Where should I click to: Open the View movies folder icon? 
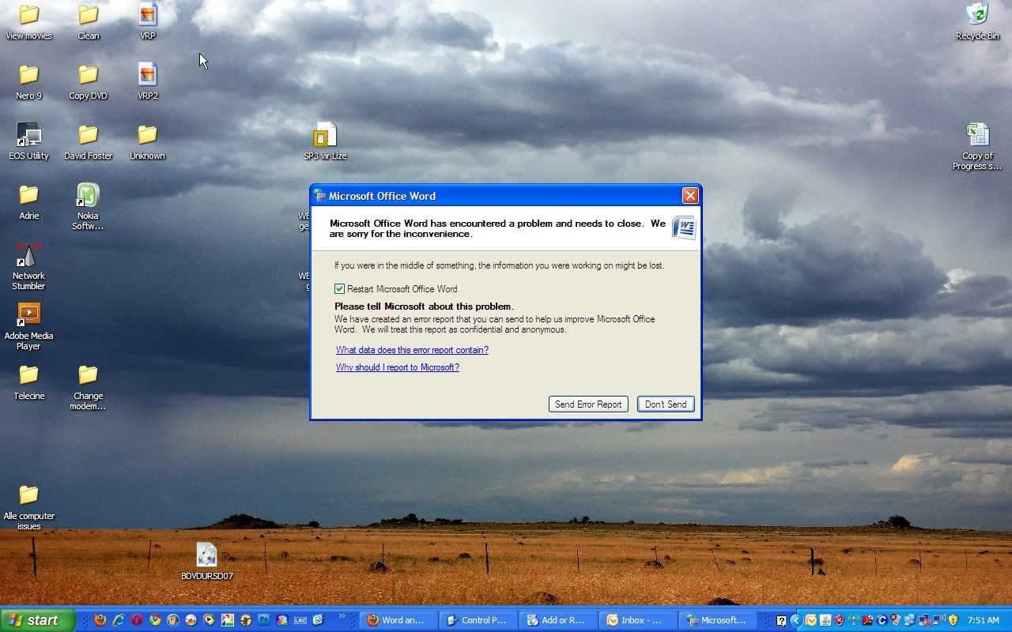pyautogui.click(x=28, y=21)
